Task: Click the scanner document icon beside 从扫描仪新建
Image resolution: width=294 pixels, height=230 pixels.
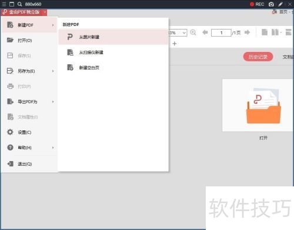Action: point(70,52)
